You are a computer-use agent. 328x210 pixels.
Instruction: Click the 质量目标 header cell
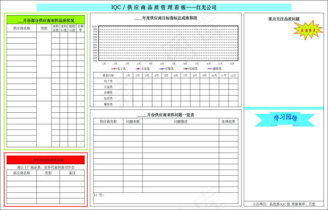[x=108, y=76]
